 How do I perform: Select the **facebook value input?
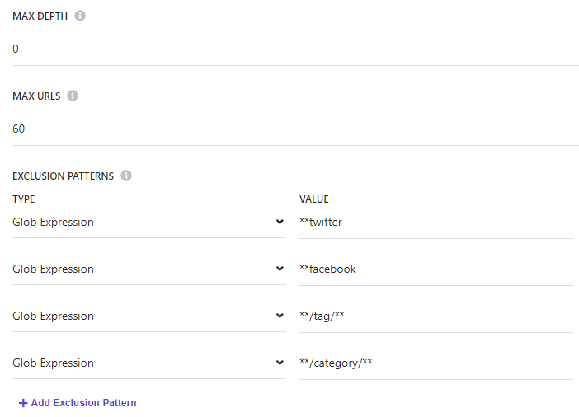[x=435, y=269]
